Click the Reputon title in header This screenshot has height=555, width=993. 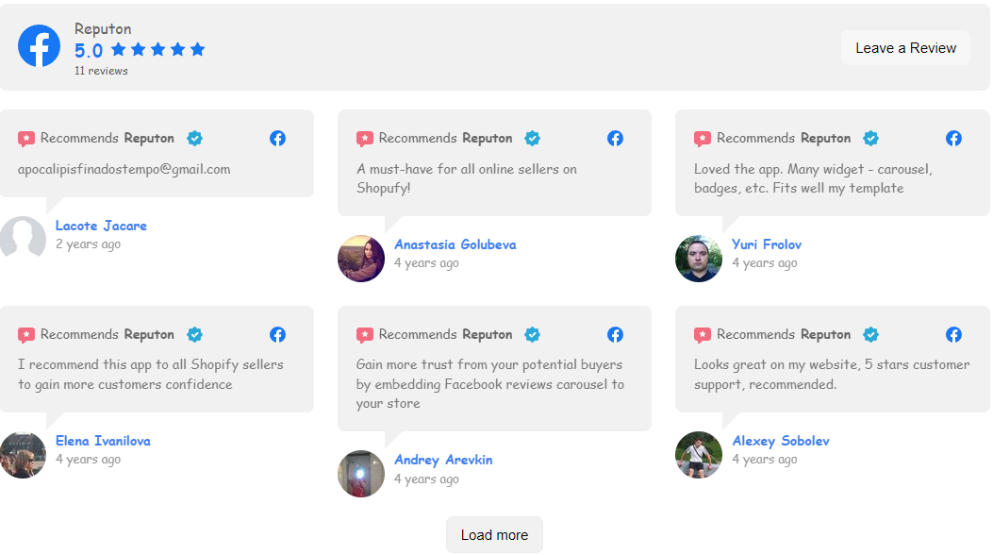[103, 29]
